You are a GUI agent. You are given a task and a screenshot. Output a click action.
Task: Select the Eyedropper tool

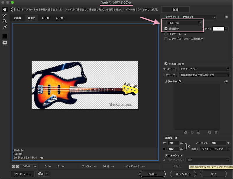pos(5,27)
